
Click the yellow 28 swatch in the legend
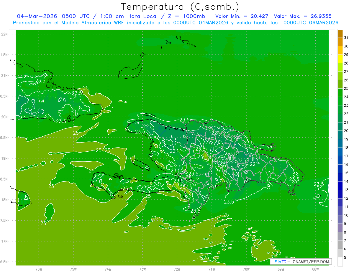340,59
